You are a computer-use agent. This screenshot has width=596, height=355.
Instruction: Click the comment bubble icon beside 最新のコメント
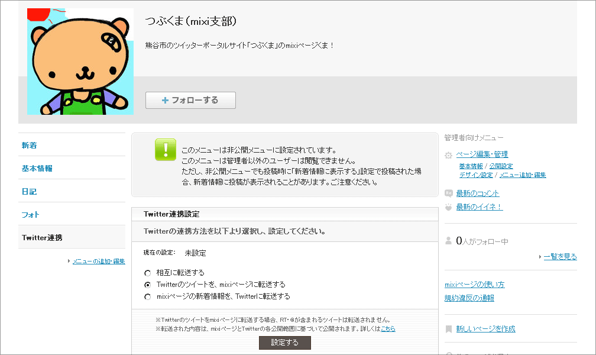449,193
